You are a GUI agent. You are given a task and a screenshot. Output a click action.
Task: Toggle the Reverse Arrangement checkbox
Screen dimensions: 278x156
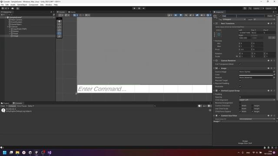240,103
